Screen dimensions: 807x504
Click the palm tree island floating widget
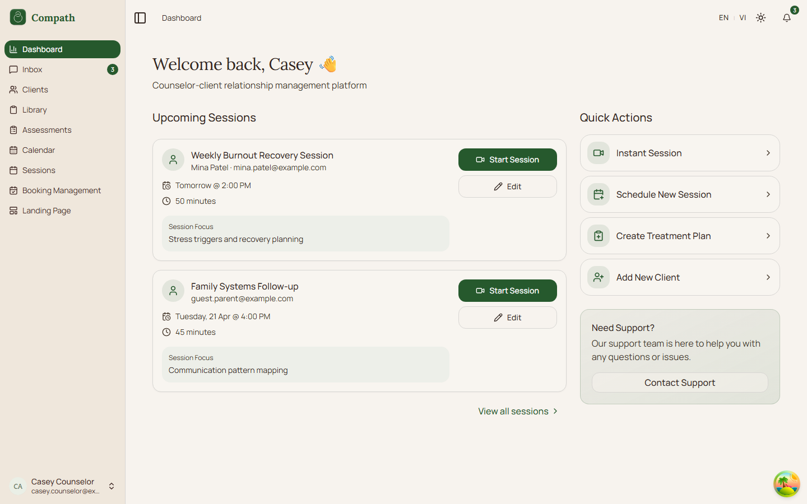(x=786, y=484)
